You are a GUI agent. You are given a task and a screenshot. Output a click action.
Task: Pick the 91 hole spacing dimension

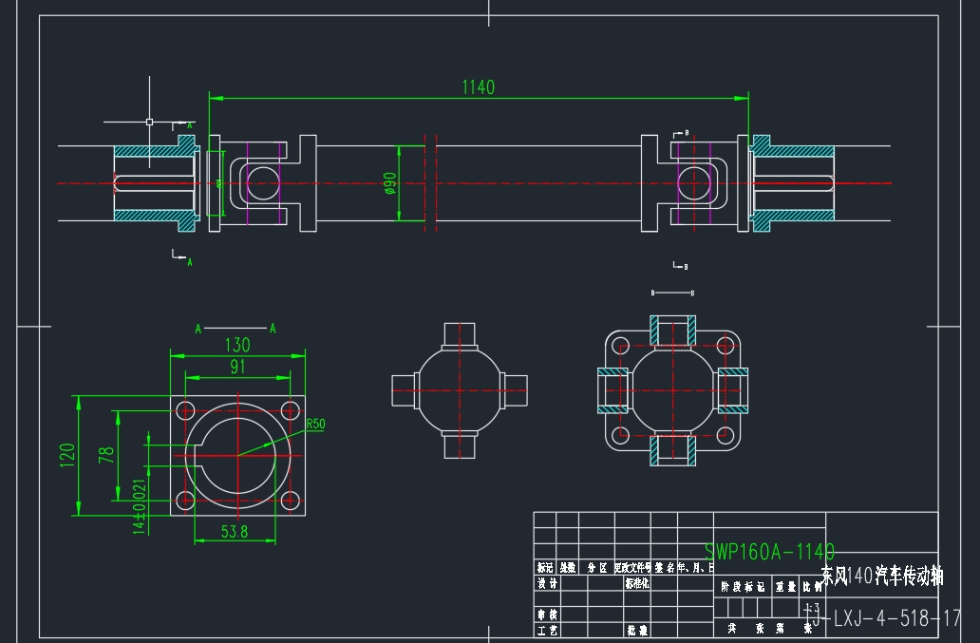[x=237, y=367]
